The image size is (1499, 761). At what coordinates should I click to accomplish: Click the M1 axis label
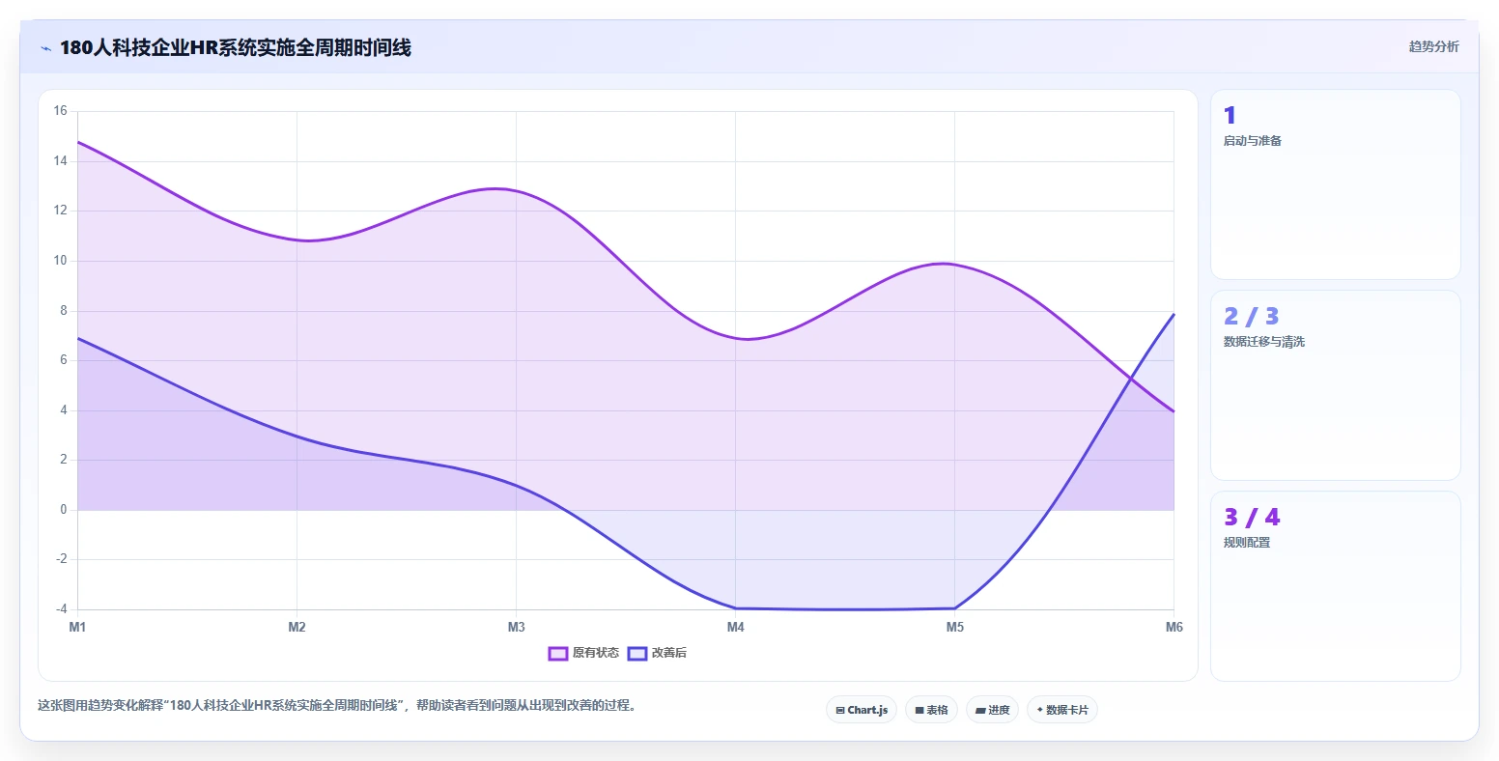(77, 628)
